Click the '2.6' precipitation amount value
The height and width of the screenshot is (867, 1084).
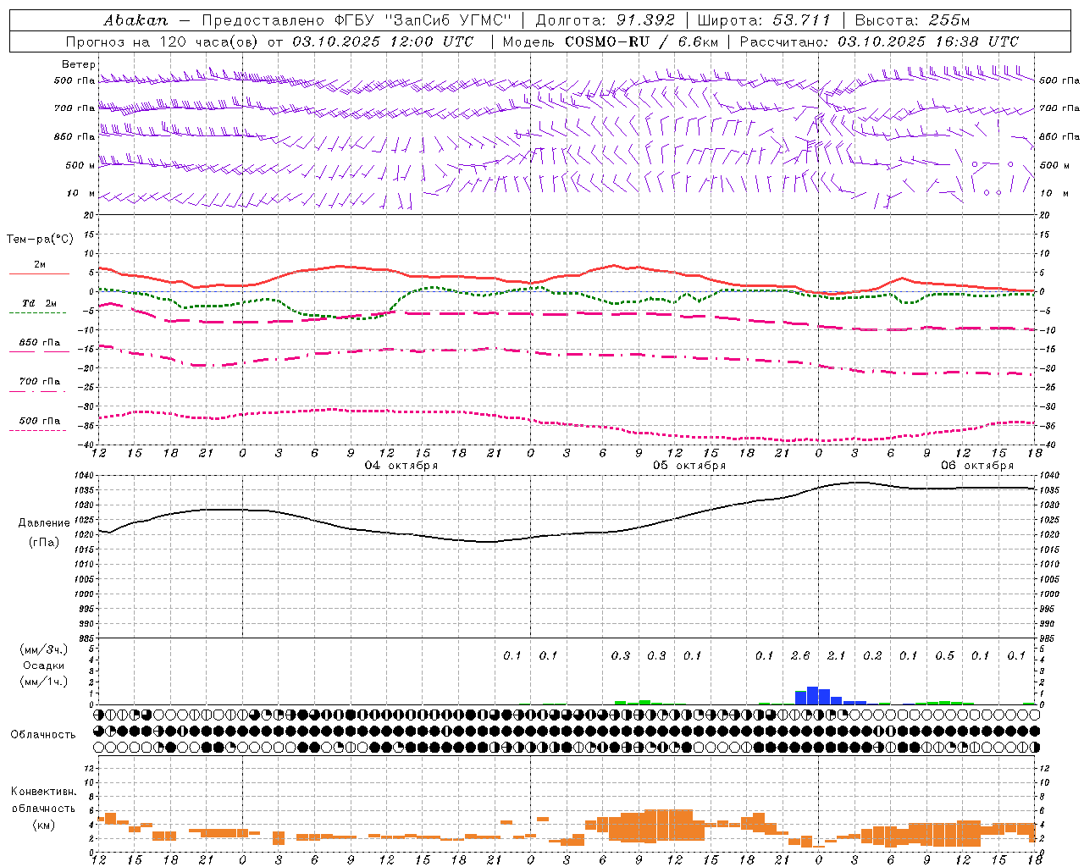800,655
